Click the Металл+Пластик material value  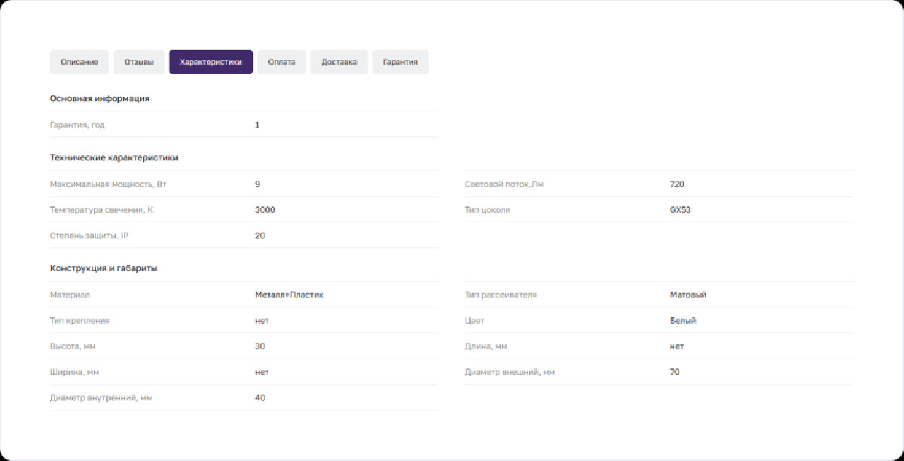coord(289,295)
